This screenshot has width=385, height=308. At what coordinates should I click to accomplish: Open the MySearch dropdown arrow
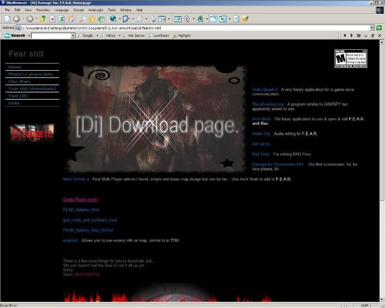coord(29,36)
